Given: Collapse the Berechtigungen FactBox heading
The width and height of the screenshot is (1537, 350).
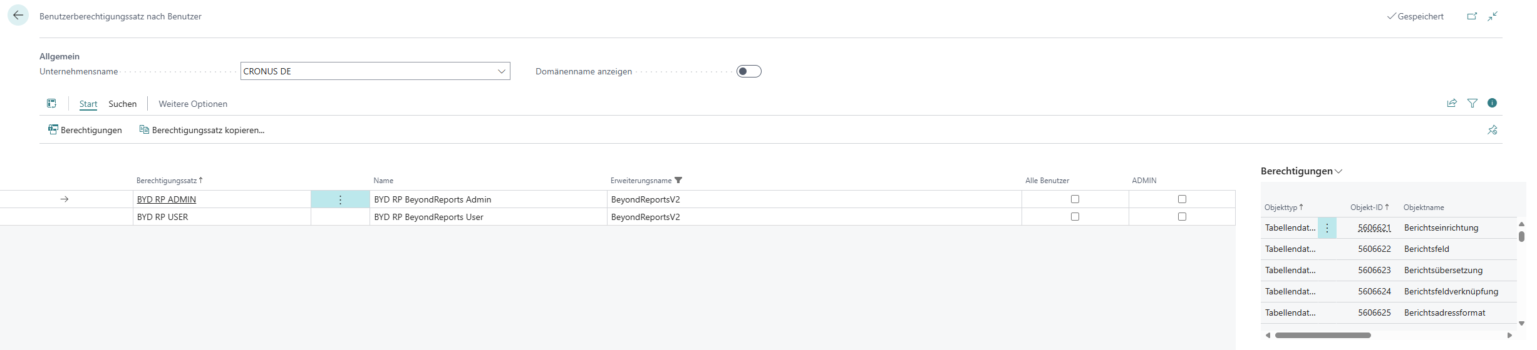Looking at the screenshot, I should [1301, 171].
